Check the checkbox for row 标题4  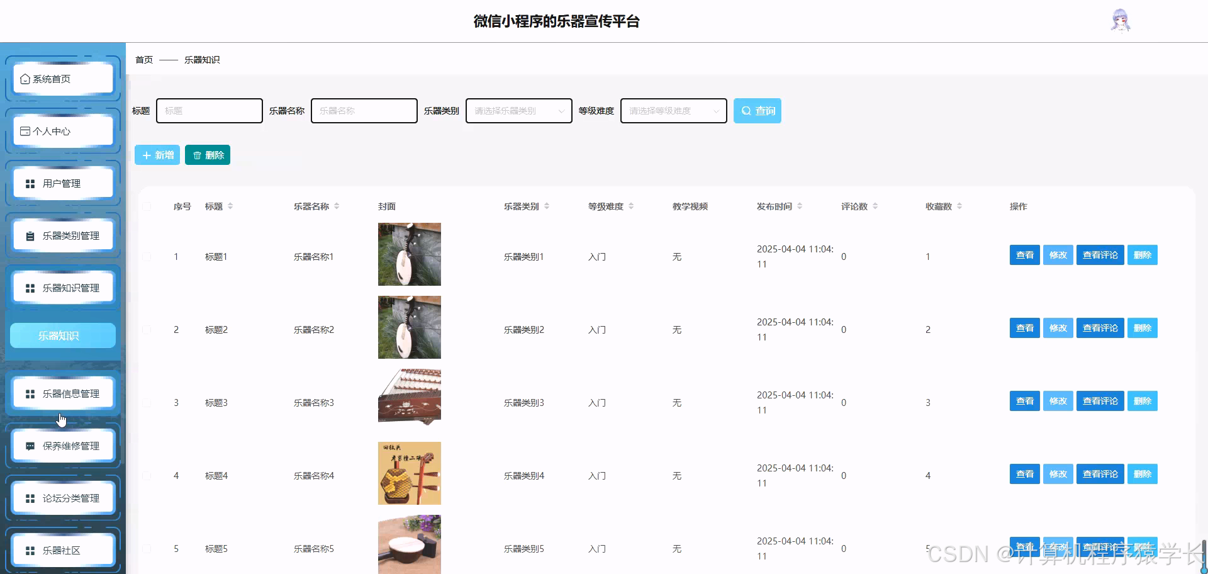click(148, 475)
